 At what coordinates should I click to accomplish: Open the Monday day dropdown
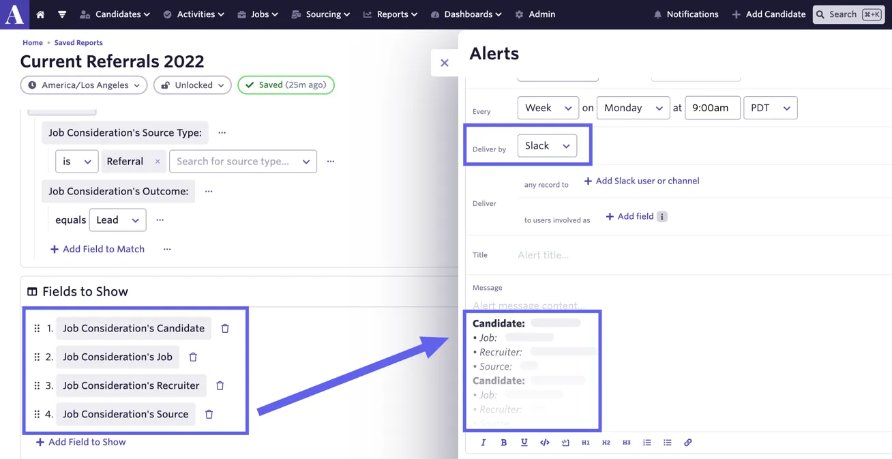coord(633,108)
